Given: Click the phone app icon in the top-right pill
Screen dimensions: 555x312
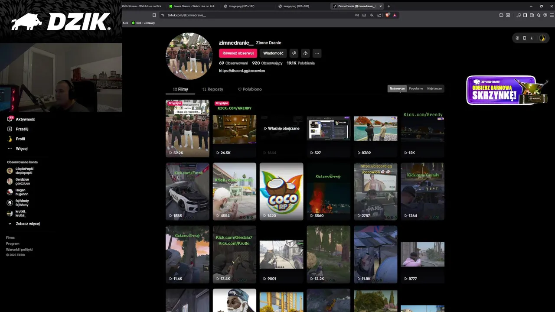Looking at the screenshot, I should [524, 38].
